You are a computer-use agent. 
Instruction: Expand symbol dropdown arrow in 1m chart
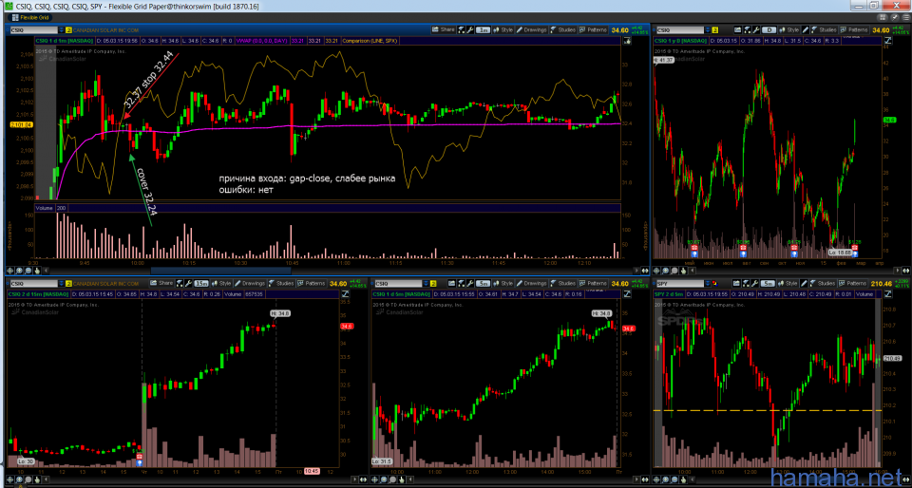click(63, 29)
